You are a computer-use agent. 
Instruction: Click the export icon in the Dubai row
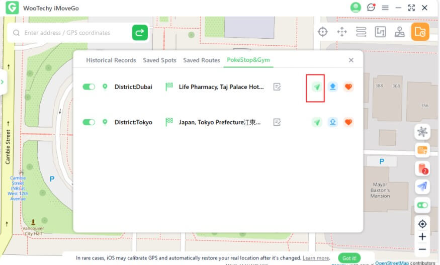coord(332,87)
